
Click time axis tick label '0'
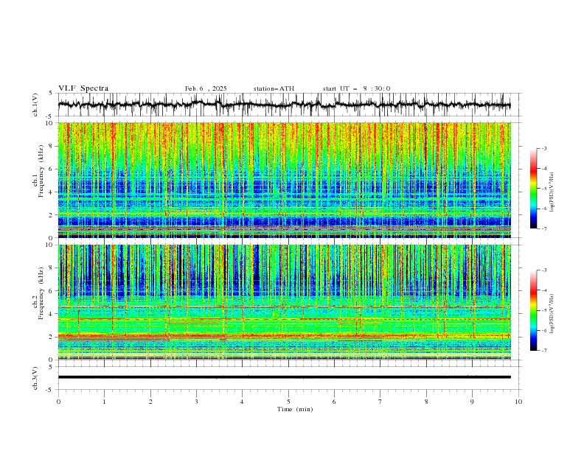[58, 402]
